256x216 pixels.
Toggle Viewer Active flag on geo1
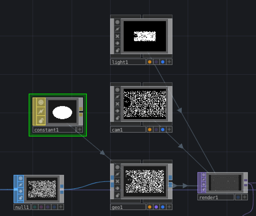[117, 167]
